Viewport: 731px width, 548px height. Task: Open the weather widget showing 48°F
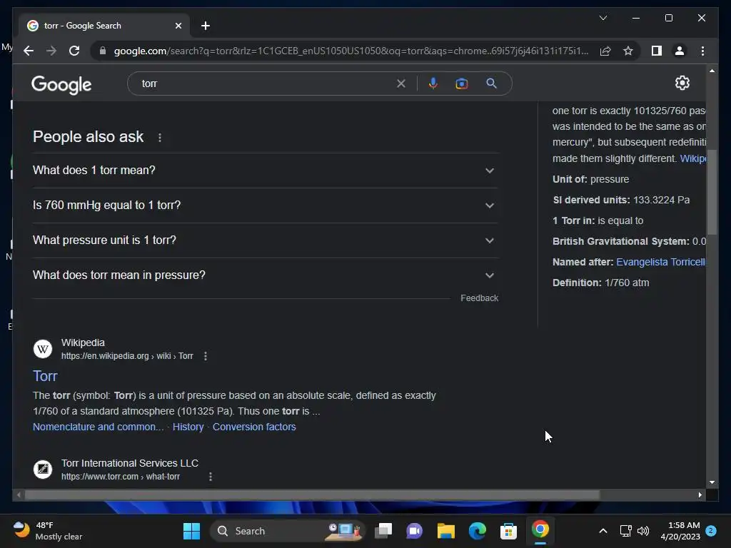coord(46,531)
